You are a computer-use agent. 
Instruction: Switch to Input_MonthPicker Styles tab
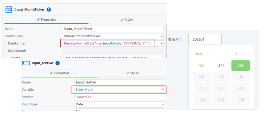127,19
